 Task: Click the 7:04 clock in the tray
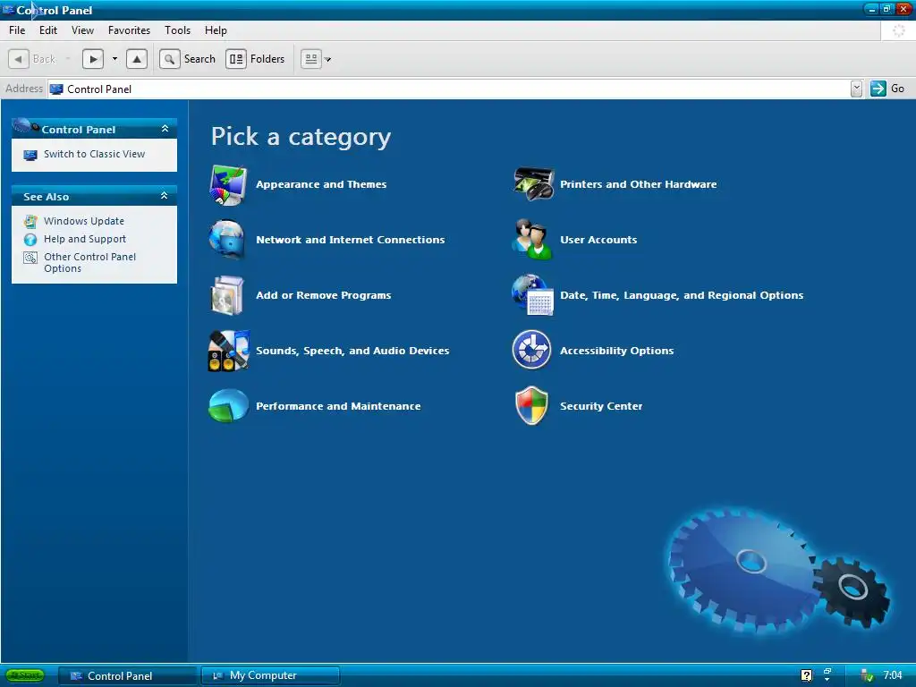pyautogui.click(x=893, y=675)
